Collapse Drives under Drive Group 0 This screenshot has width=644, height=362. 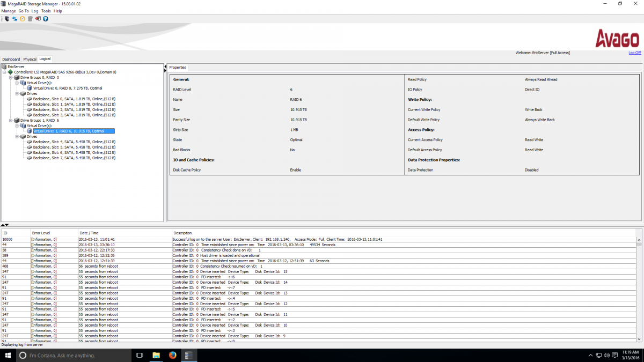pyautogui.click(x=17, y=93)
